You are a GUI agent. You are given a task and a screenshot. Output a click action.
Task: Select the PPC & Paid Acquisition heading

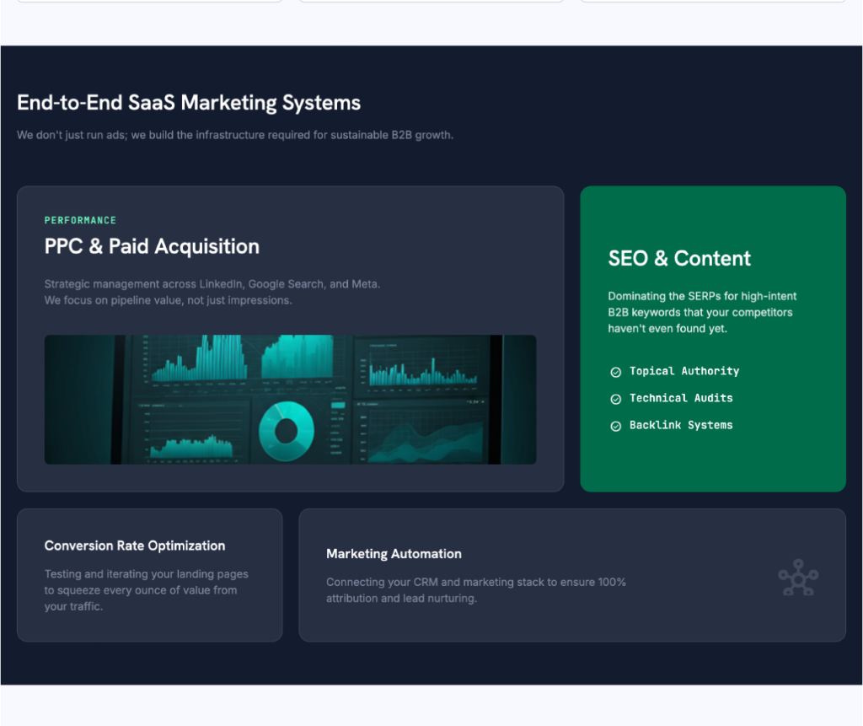[x=152, y=247]
